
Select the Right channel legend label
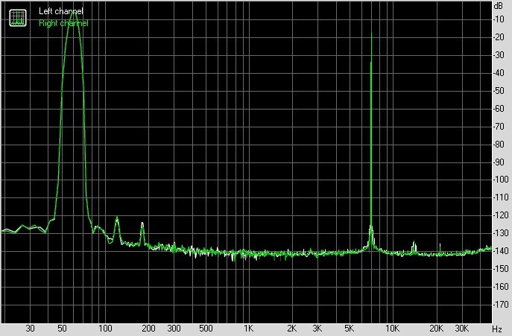(x=63, y=23)
